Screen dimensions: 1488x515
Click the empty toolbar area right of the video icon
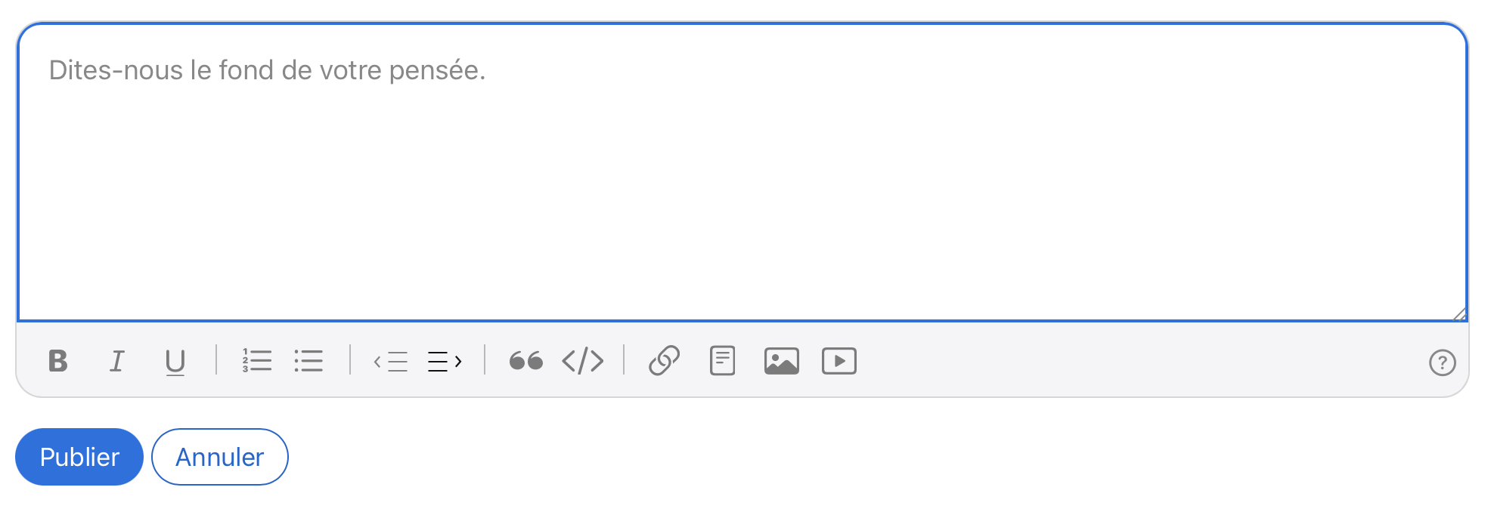pos(1134,361)
